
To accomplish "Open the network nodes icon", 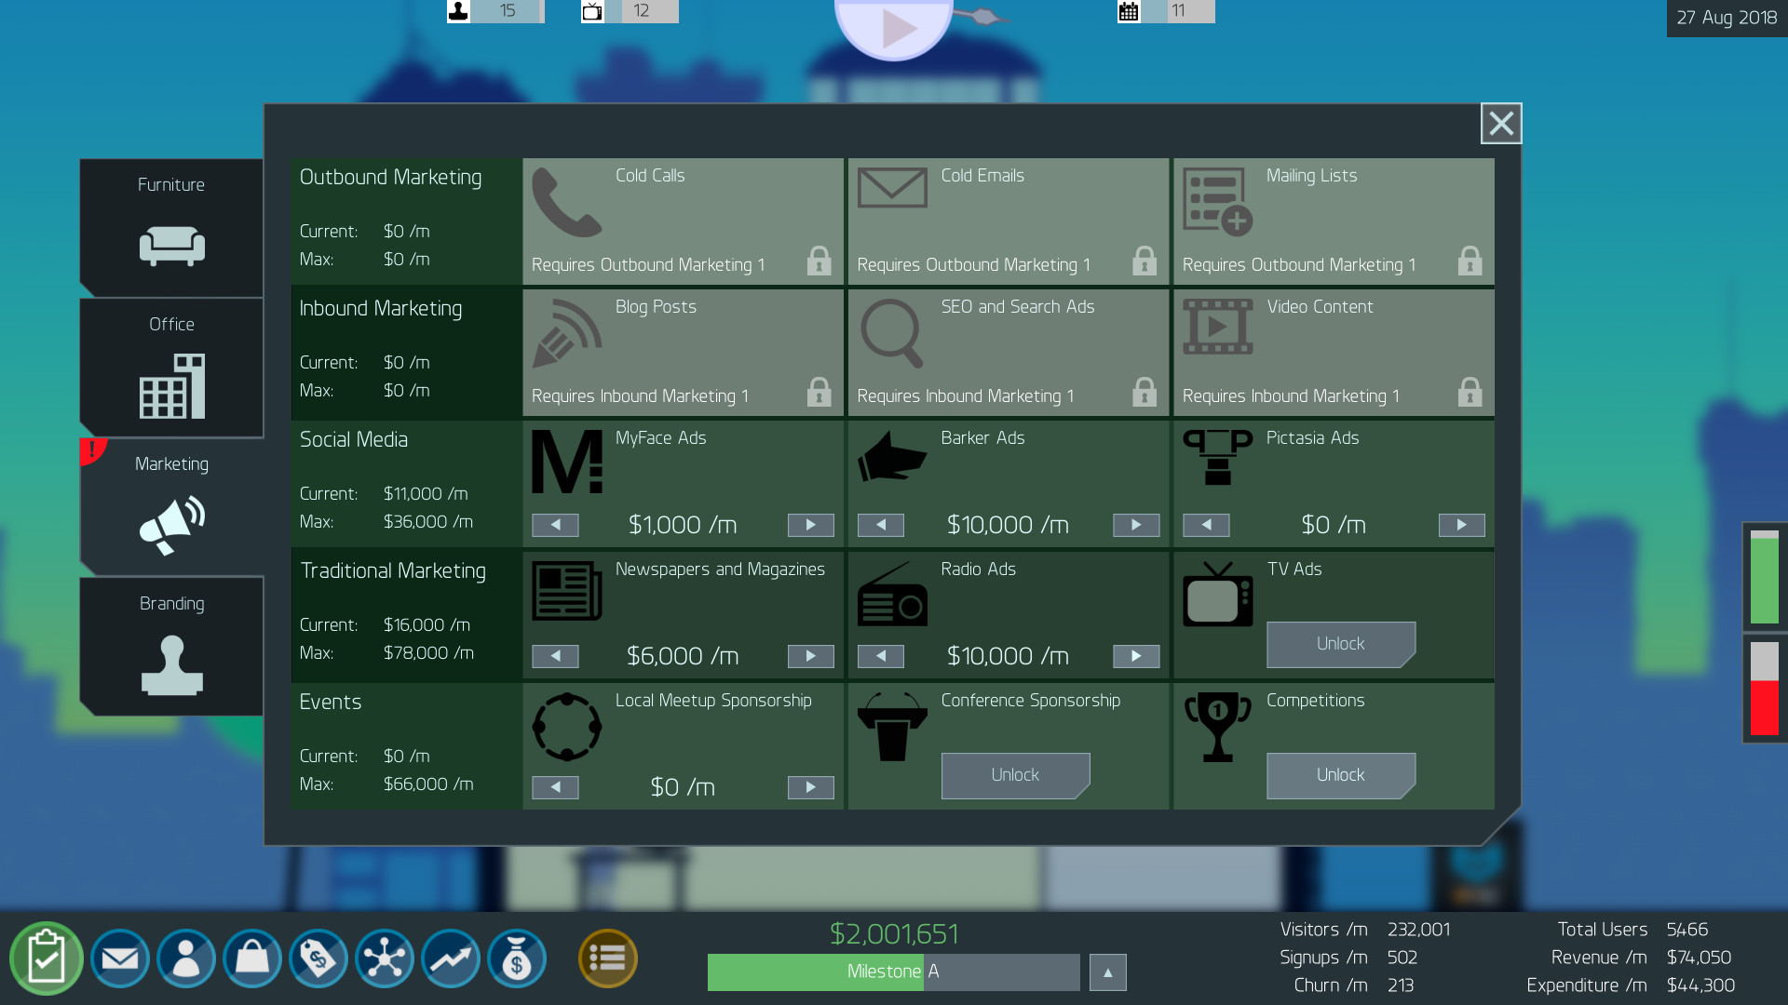I will pyautogui.click(x=385, y=958).
